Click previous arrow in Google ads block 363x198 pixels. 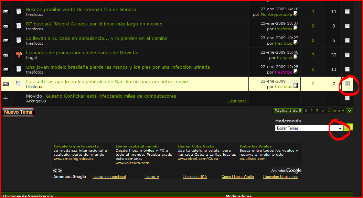coord(55,170)
